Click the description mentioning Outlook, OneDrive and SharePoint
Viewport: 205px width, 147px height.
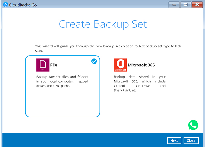tap(140, 84)
